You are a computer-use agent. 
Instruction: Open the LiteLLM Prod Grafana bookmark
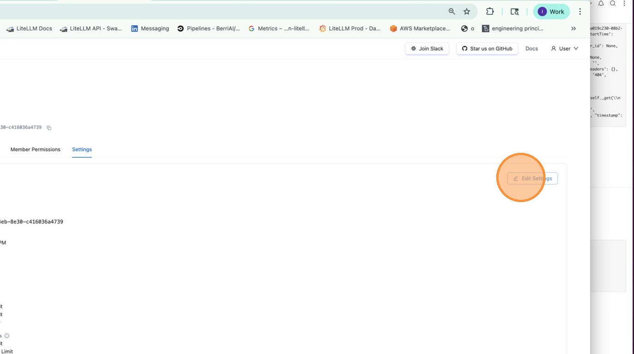(x=350, y=29)
